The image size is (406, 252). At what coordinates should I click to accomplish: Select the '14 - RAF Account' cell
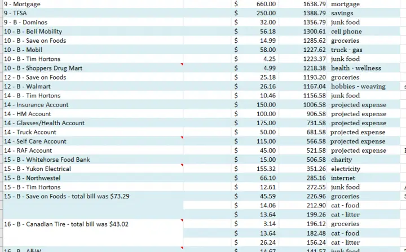[93, 151]
